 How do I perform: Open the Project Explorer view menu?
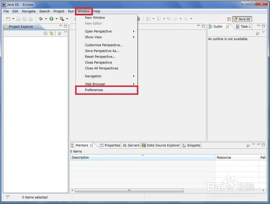pos(66,33)
